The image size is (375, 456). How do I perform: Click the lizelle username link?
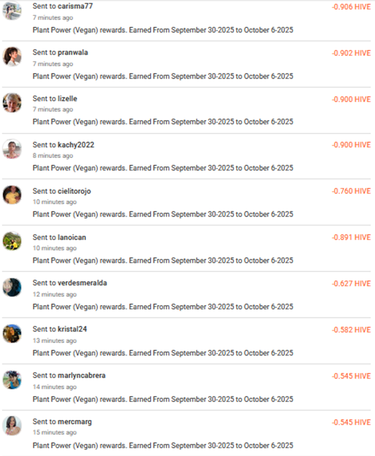67,99
